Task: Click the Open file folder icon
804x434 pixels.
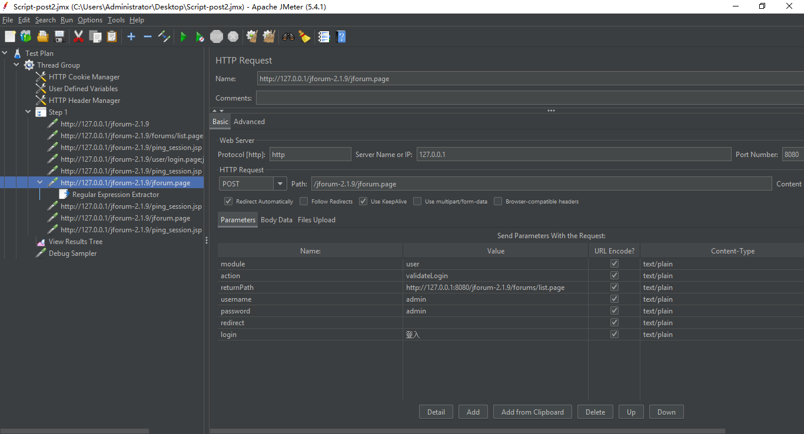Action: (x=42, y=36)
